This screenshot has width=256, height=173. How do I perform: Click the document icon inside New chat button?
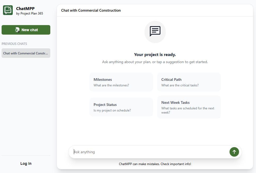(17, 30)
